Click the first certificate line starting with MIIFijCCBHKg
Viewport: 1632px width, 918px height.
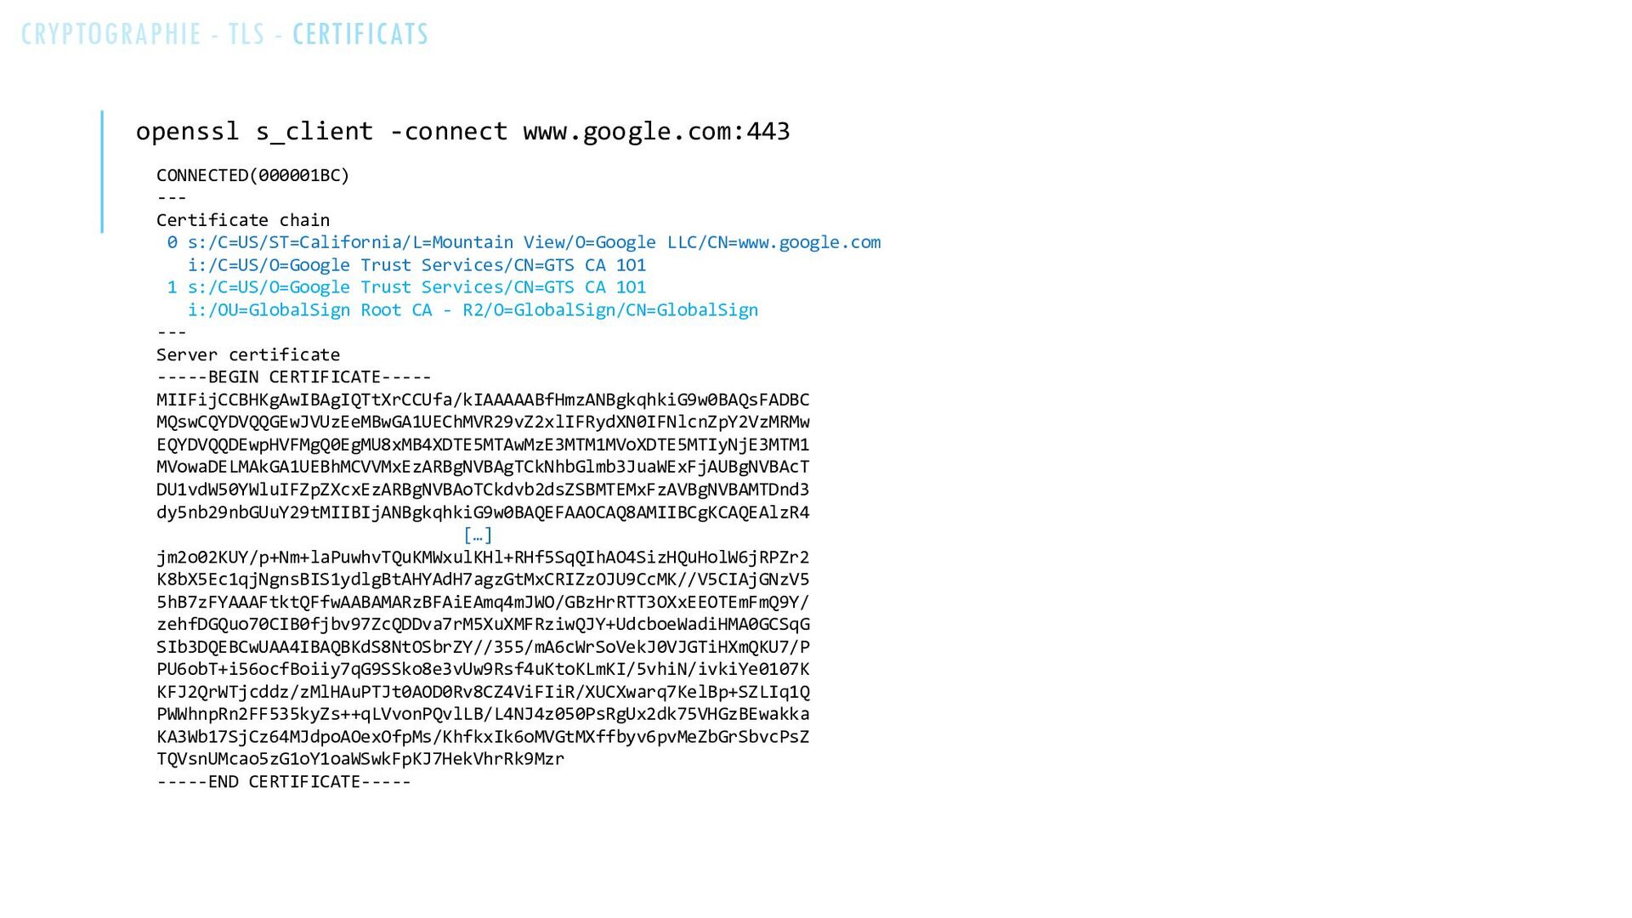click(483, 400)
